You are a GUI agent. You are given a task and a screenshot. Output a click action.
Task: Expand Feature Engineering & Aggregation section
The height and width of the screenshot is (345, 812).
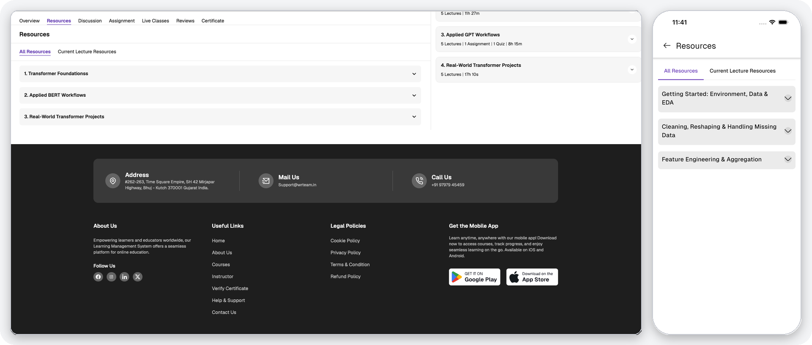tap(727, 160)
